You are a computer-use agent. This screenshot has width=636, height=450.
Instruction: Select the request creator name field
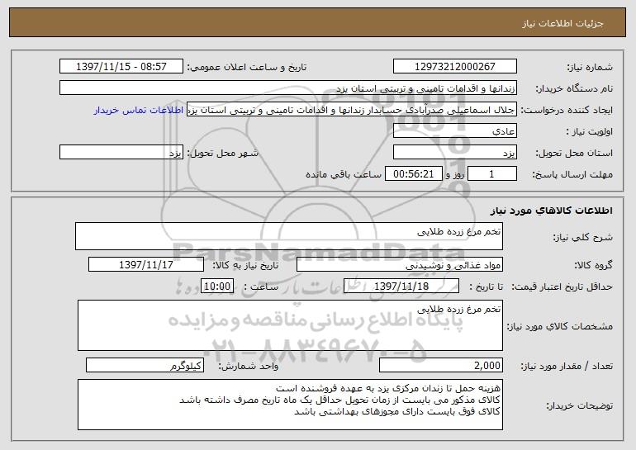pos(352,110)
